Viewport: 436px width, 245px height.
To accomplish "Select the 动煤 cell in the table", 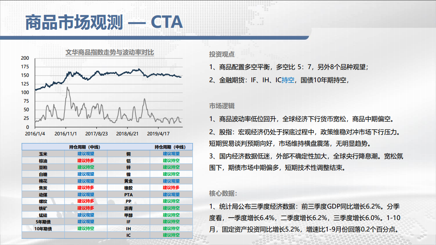I will 43,195.
